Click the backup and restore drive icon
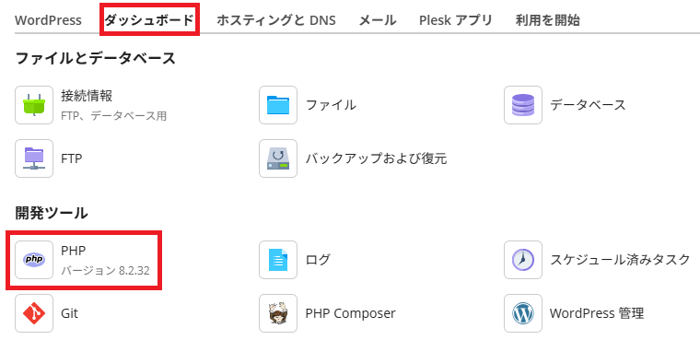Screen dimensions: 700x340 (278, 158)
